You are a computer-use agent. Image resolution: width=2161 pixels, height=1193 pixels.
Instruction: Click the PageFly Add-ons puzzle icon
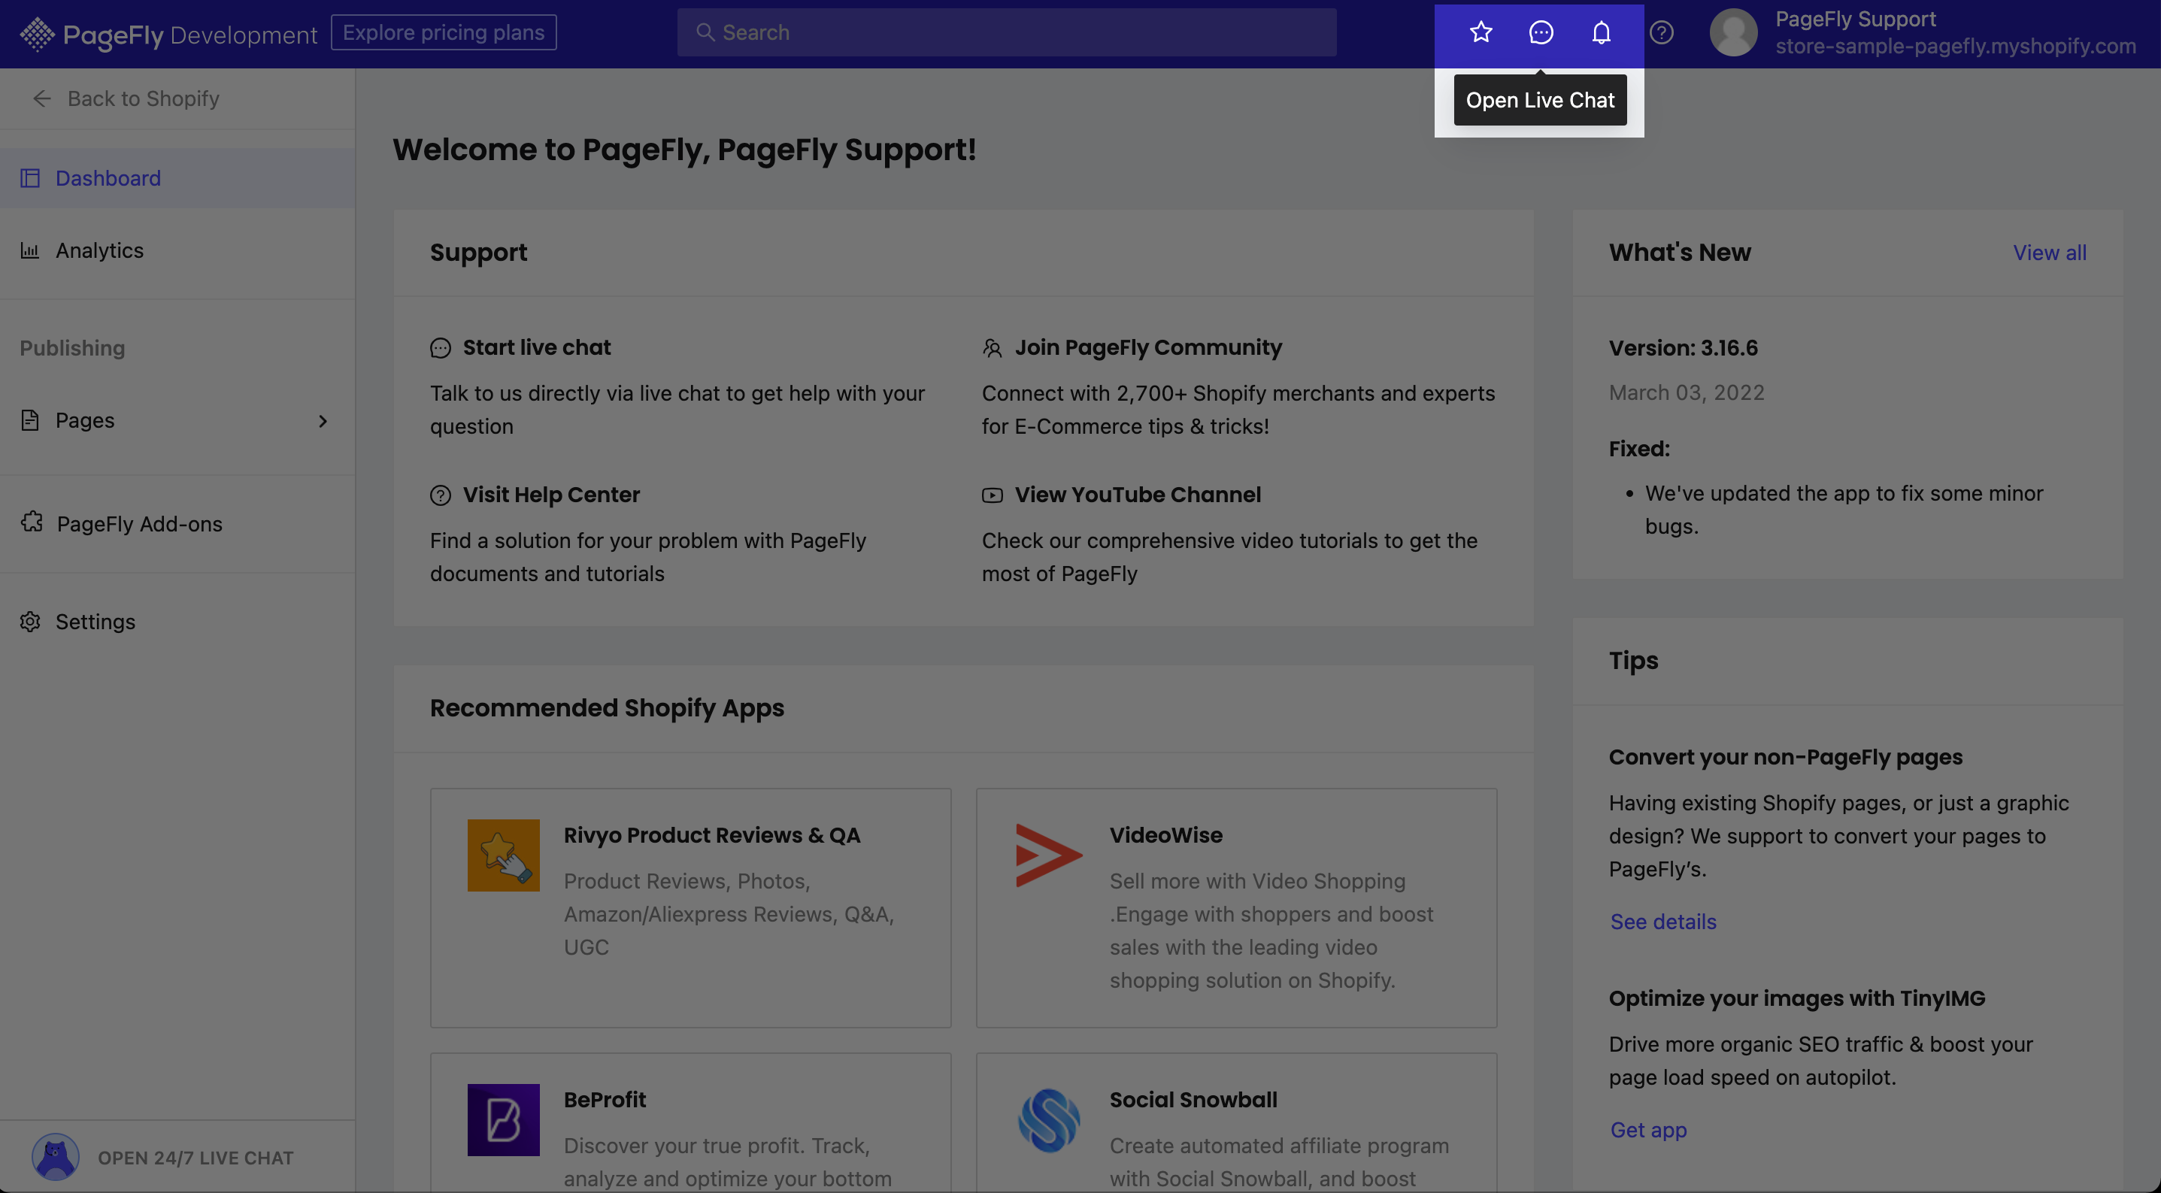click(x=31, y=522)
